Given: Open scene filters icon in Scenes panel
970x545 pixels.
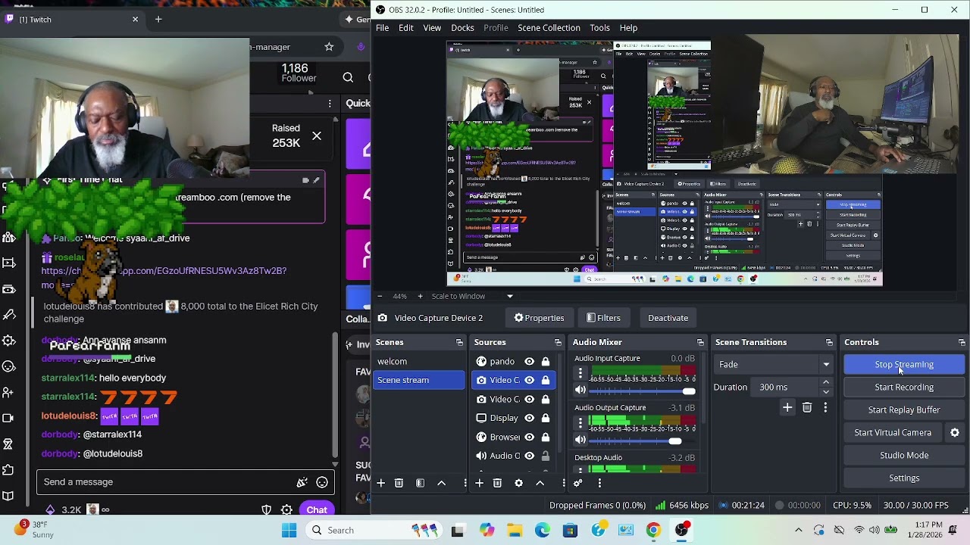Looking at the screenshot, I should coord(420,483).
